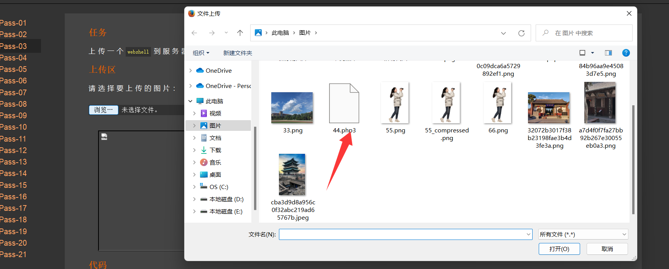
Task: Open Pass-03 in the page sidebar
Action: click(x=13, y=46)
